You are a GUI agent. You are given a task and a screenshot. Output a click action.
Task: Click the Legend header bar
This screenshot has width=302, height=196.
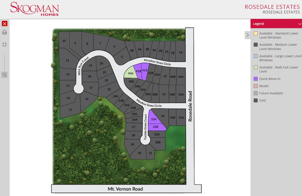[275, 23]
